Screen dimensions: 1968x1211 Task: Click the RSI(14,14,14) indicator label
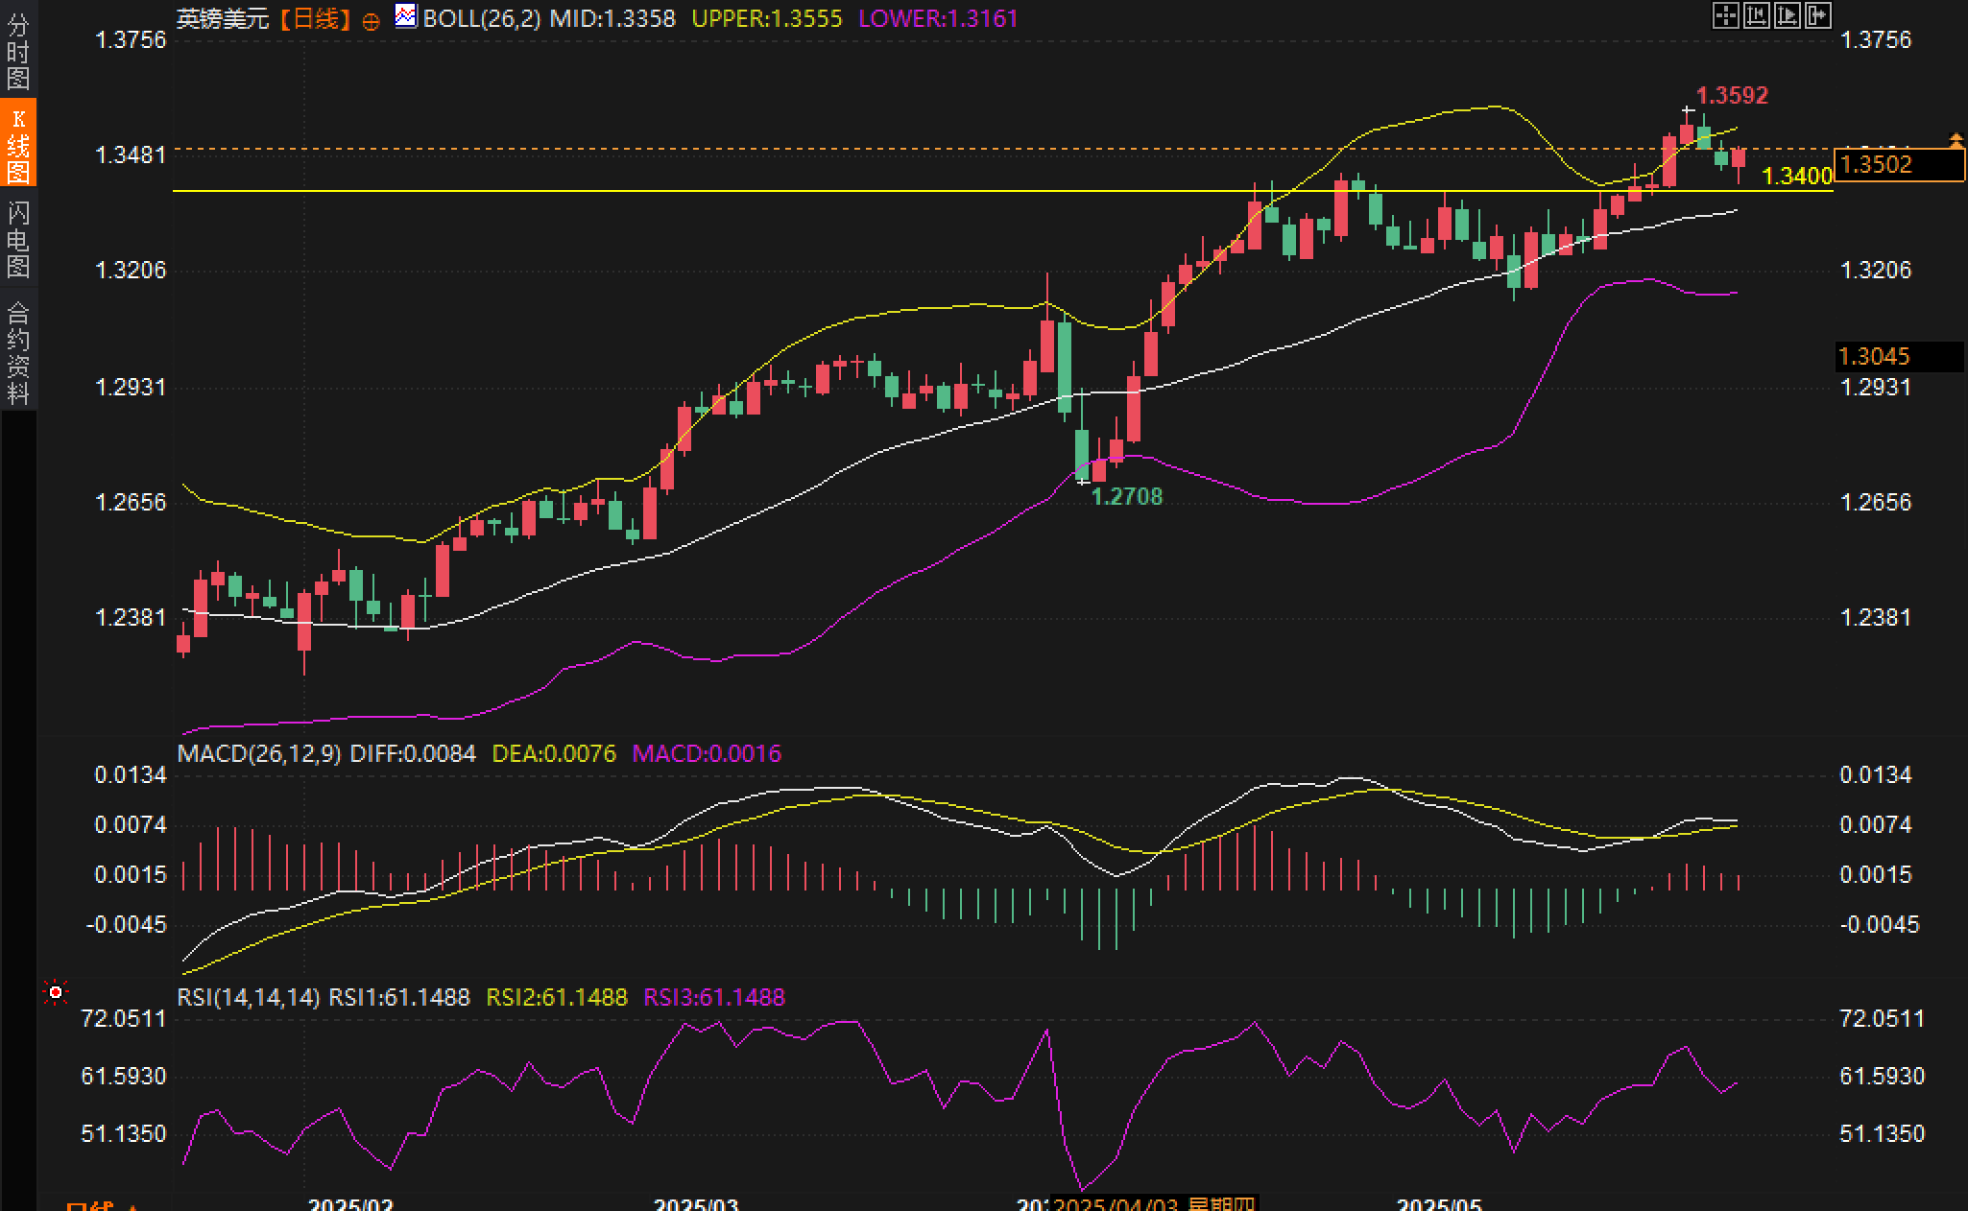[x=248, y=997]
